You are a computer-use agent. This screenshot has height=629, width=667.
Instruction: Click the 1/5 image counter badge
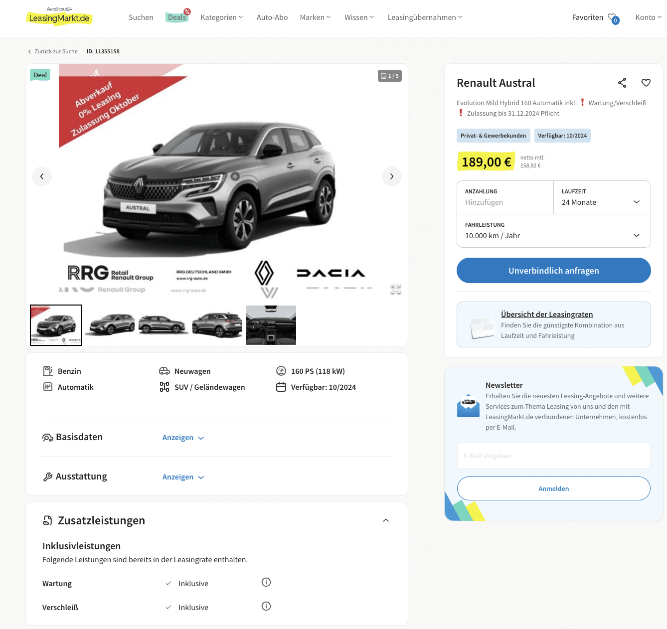390,76
